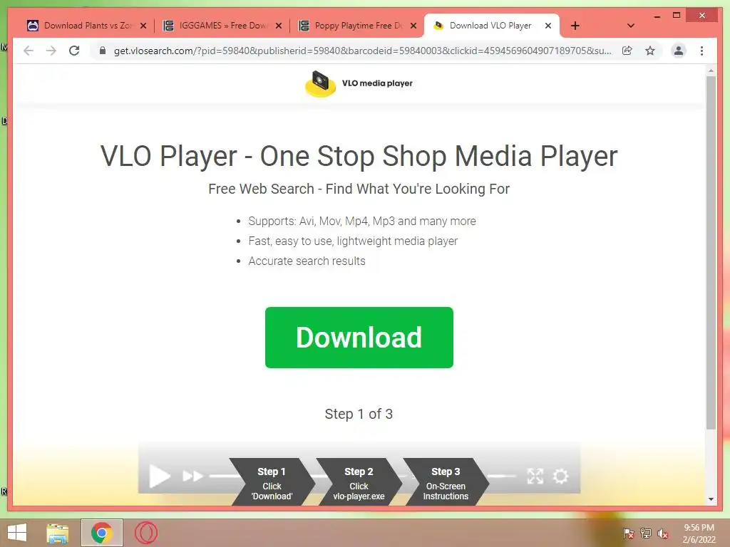Image resolution: width=730 pixels, height=547 pixels.
Task: View site info via the padlock icon
Action: (103, 51)
